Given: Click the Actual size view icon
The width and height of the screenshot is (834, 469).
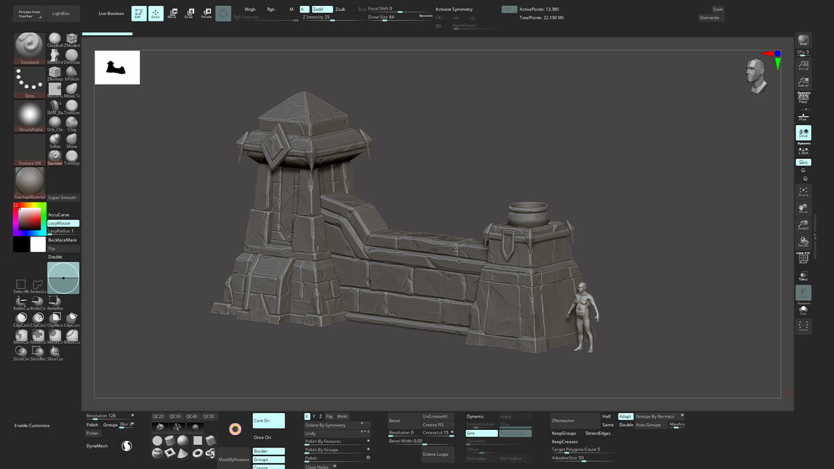Looking at the screenshot, I should click(803, 66).
